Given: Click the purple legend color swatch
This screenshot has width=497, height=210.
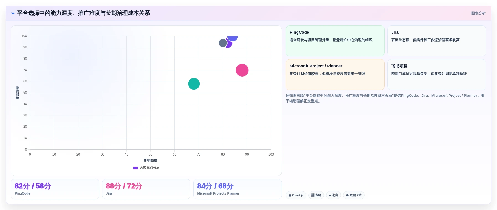Looking at the screenshot, I should (x=135, y=168).
